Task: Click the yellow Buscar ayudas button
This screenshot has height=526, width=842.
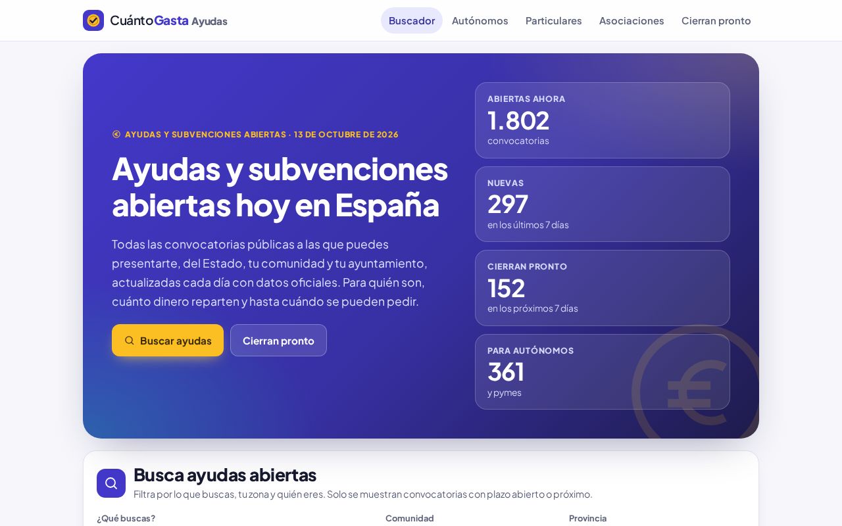Action: [x=168, y=341]
